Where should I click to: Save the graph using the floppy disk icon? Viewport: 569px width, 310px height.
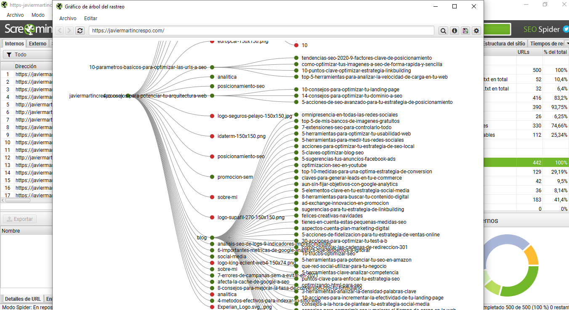465,31
